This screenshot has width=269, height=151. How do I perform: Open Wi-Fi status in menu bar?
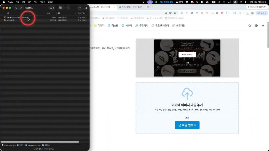[224, 2]
